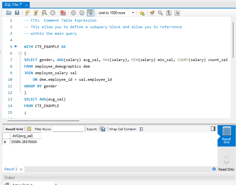Stop query execution hand icon
Screen dimensions: 236x185
pos(53,13)
